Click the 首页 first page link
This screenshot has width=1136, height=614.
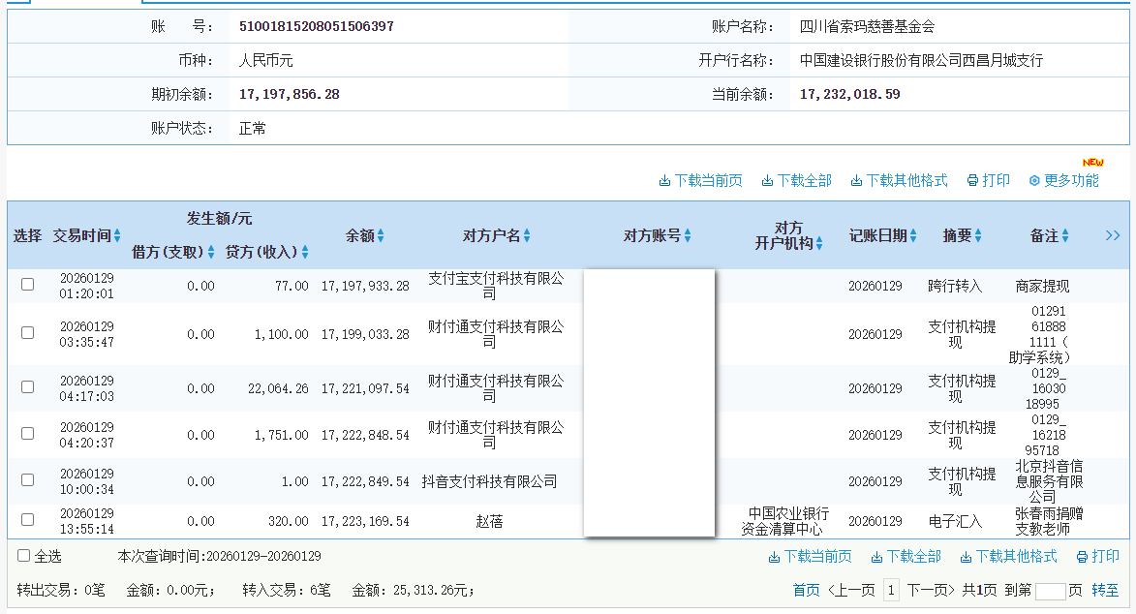click(806, 590)
